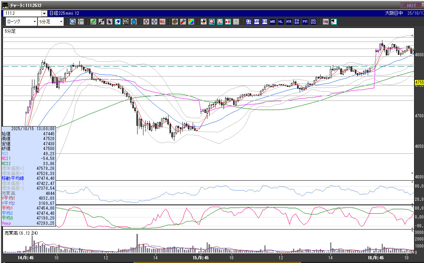Click the yellow 4755 current price marker
Screen dimensions: 424x263
[419, 82]
